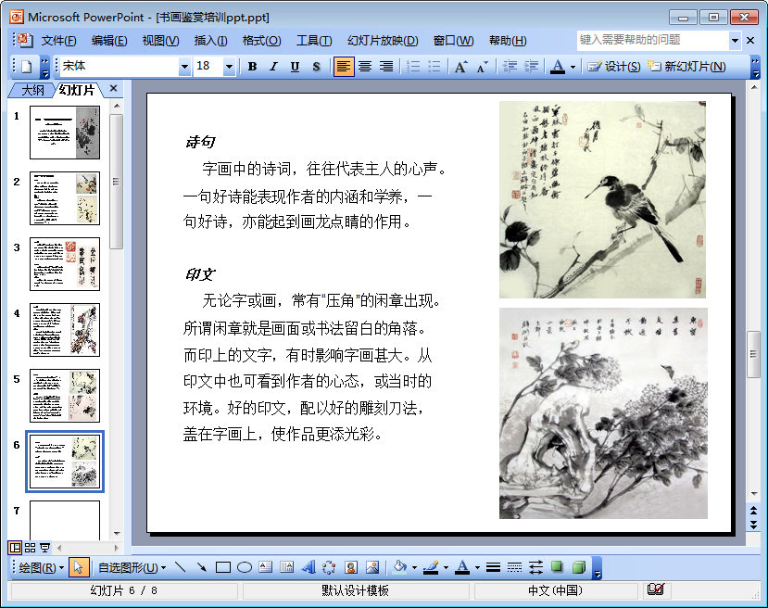Viewport: 768px width, 608px height.
Task: Insert picture from file
Action: 372,567
